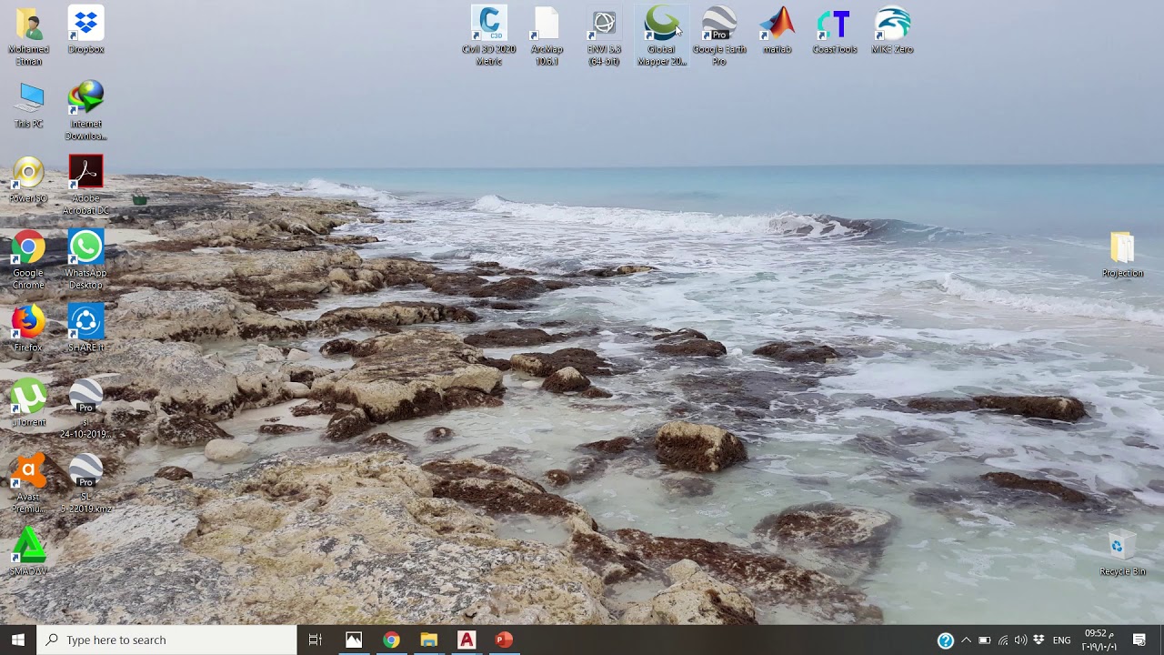1164x655 pixels.
Task: Open the Action Center notifications icon
Action: (x=1139, y=640)
